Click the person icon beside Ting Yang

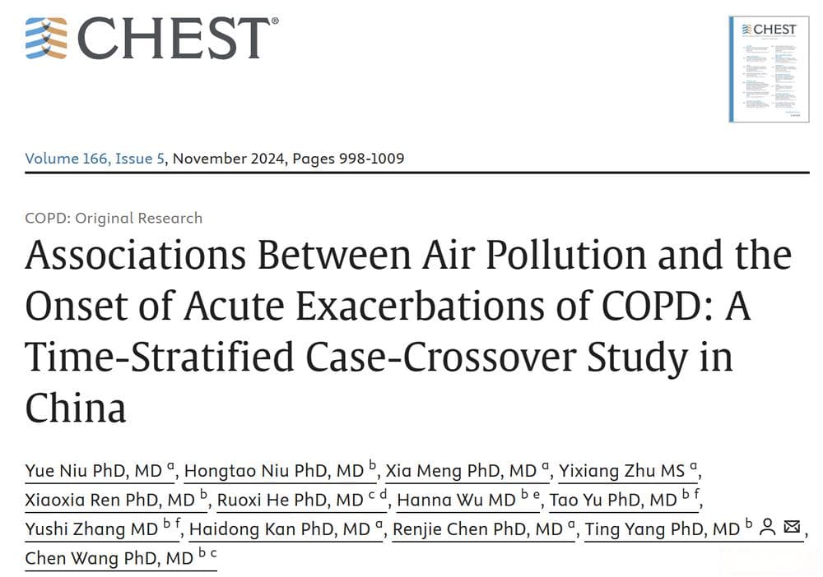(768, 527)
